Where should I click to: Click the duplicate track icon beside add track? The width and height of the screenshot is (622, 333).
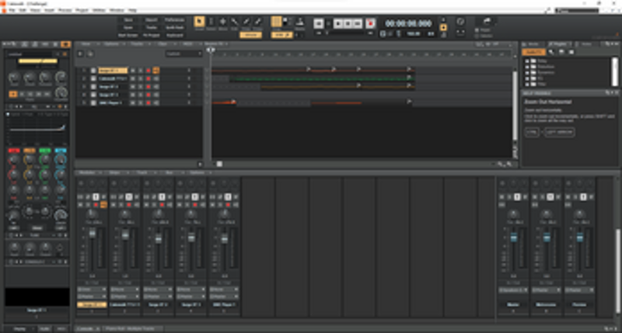click(x=90, y=54)
